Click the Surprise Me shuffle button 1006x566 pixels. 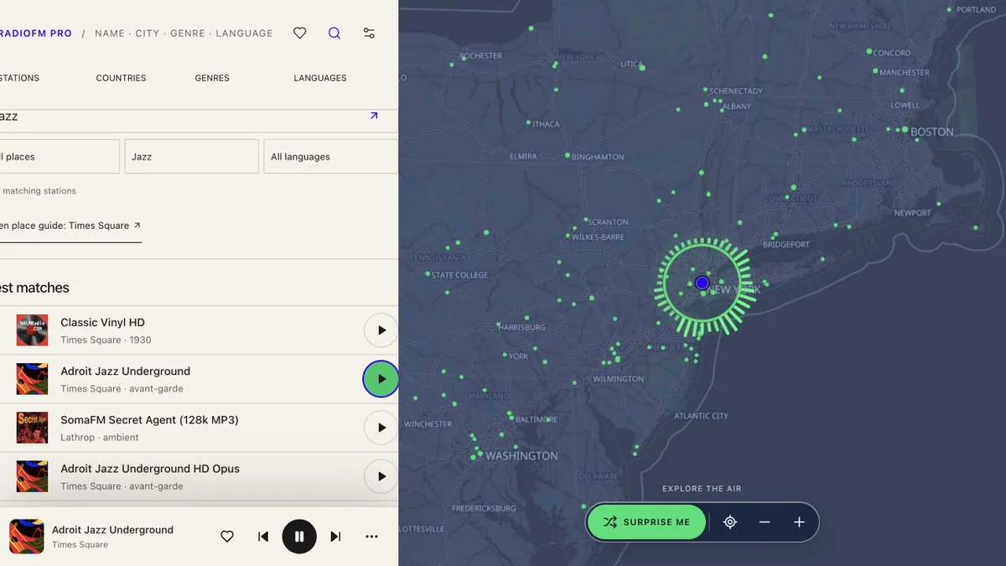pos(646,522)
